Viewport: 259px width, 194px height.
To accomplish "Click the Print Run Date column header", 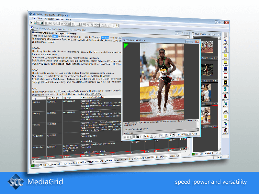I will click(54, 98).
